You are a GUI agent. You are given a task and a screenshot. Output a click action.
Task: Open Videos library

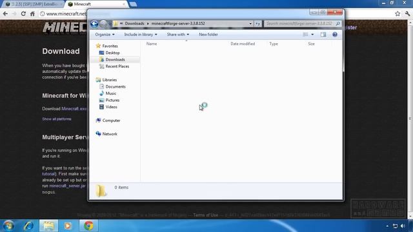click(x=111, y=107)
